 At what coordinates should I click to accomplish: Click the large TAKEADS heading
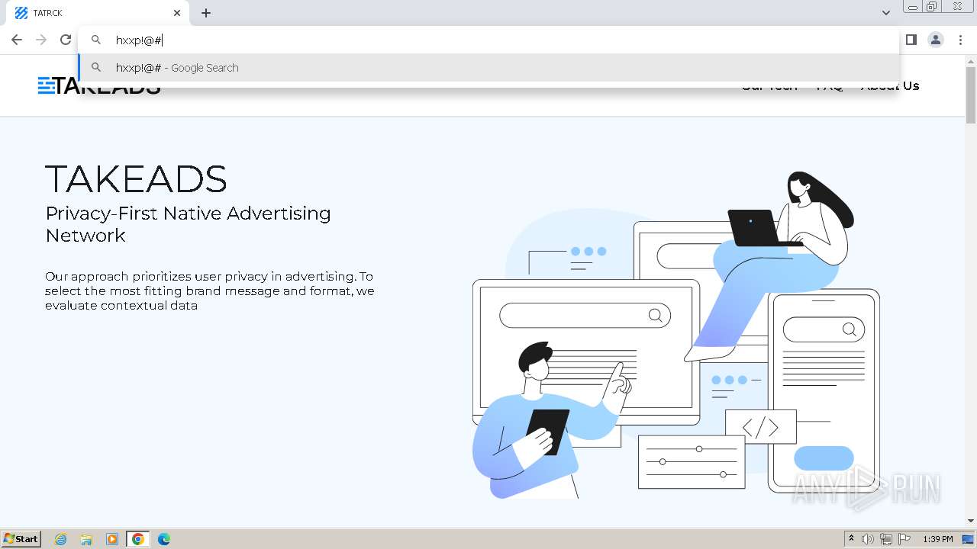coord(136,179)
